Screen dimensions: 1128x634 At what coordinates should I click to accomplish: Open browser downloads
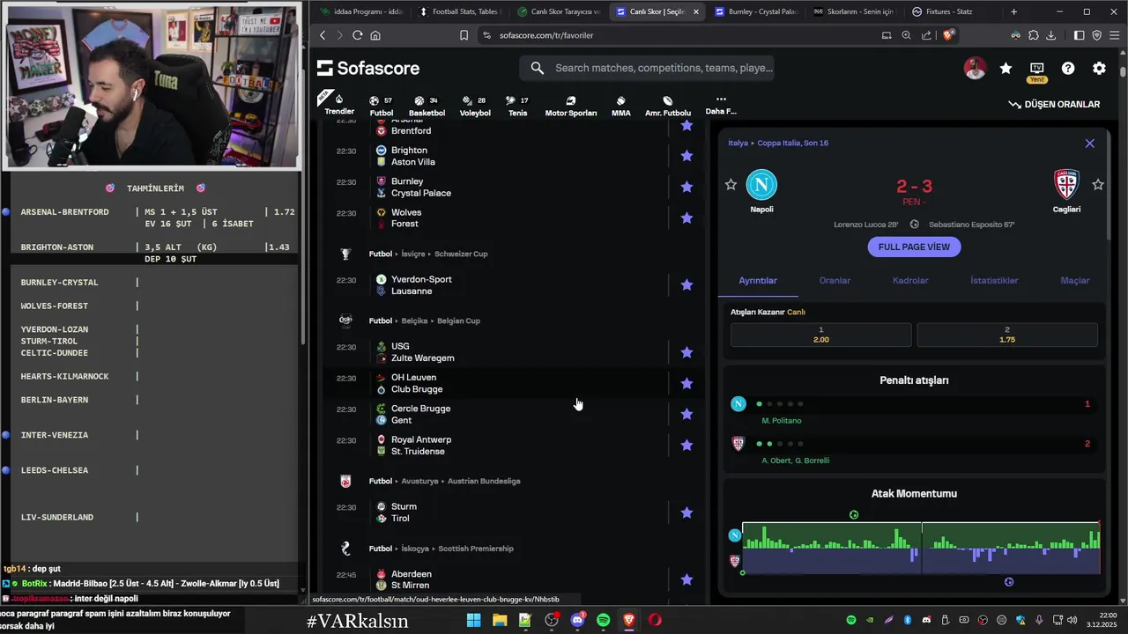coord(1051,35)
